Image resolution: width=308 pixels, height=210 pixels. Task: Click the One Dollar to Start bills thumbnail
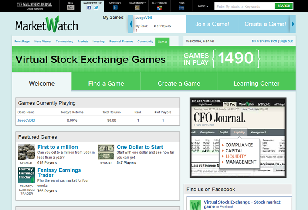tap(106, 152)
